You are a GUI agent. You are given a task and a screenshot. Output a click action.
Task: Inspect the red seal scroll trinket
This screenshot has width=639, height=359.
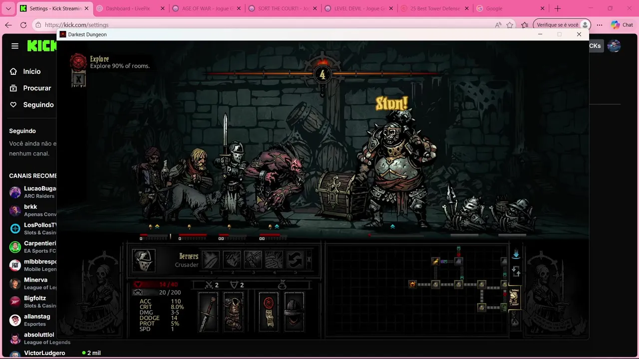point(269,312)
